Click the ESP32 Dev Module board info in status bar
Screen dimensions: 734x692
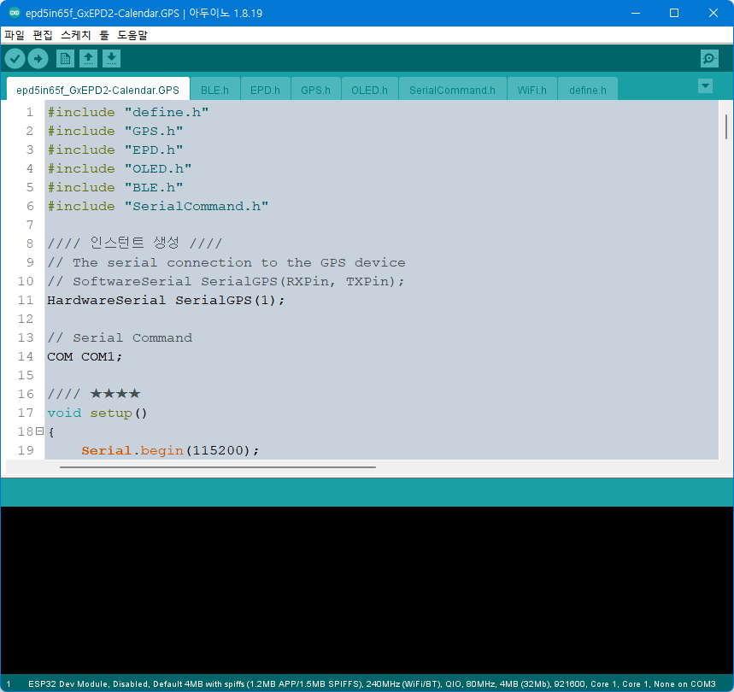tap(372, 684)
